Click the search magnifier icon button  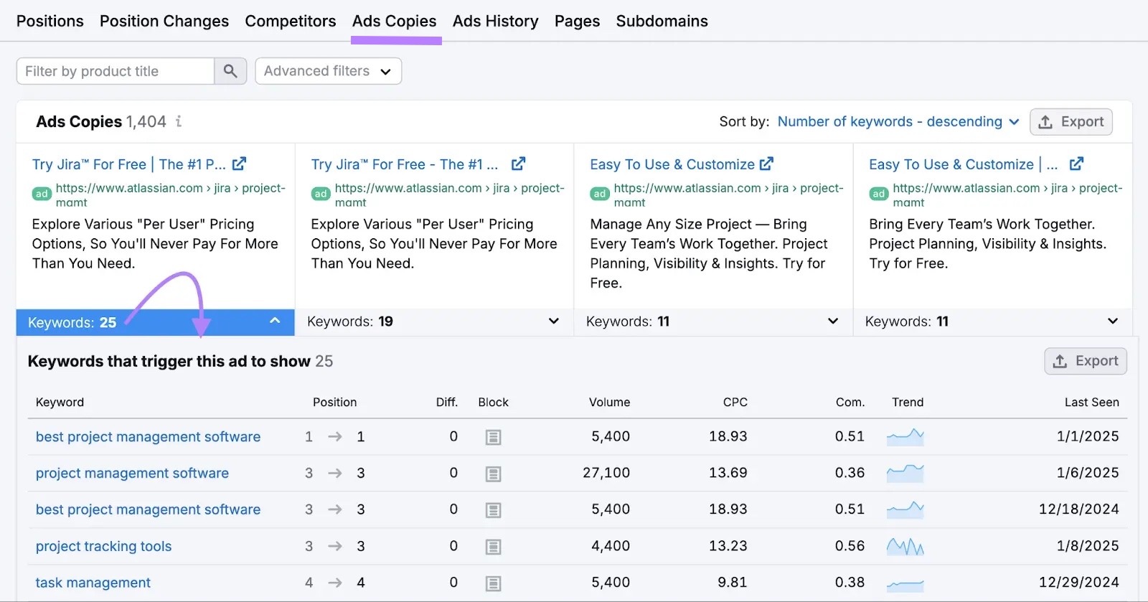point(230,71)
